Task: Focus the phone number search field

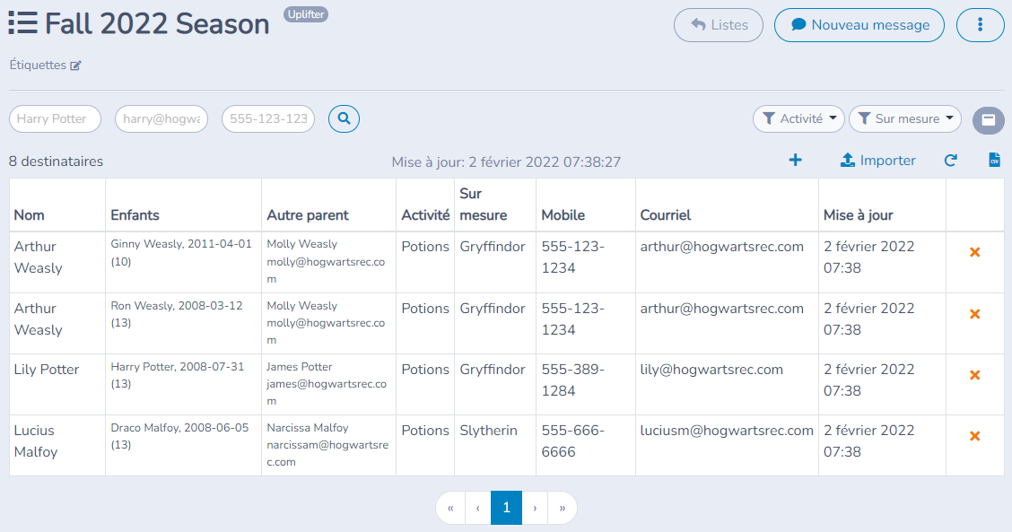Action: (x=268, y=118)
